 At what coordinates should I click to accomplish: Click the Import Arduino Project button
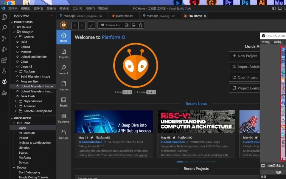244,67
